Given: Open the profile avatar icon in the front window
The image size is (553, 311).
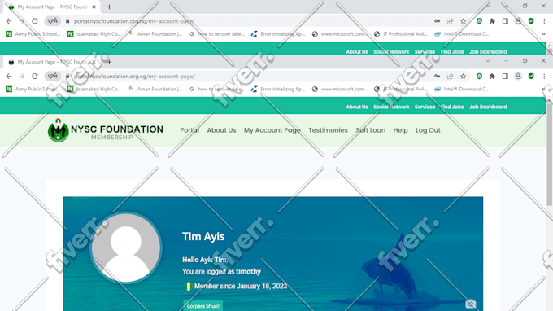Looking at the screenshot, I should point(518,77).
